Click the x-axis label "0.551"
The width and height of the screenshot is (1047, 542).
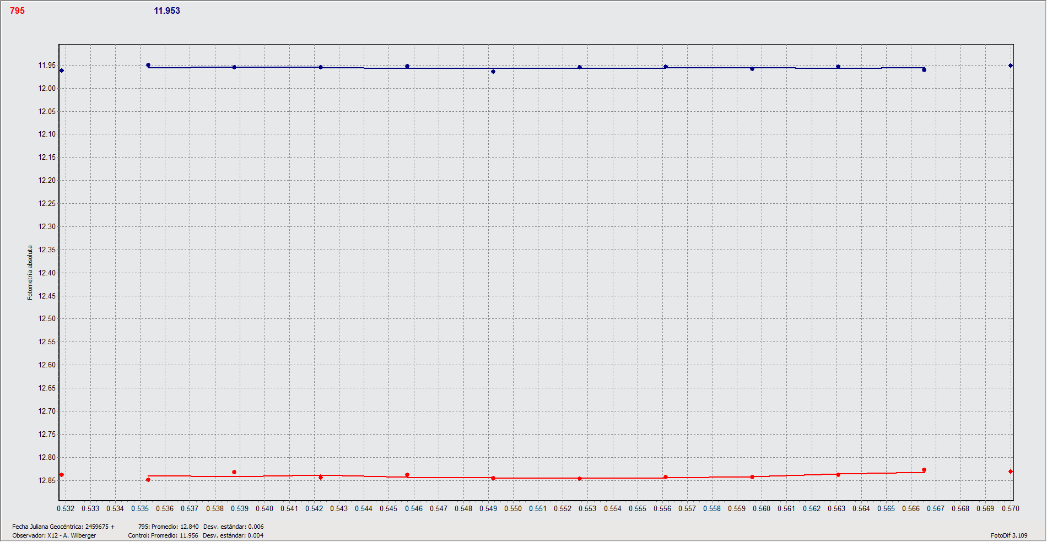point(538,508)
